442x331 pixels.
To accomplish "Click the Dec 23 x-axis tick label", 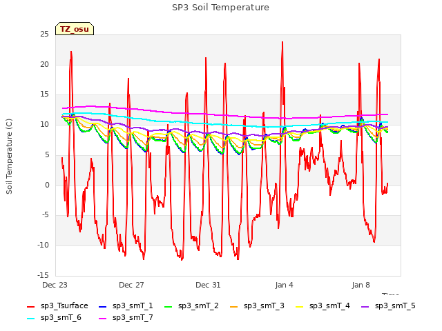I will coord(55,285).
